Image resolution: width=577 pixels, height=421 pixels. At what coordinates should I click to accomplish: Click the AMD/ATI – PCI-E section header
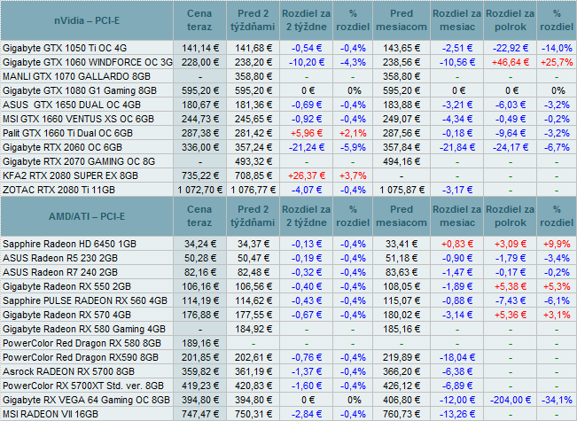tap(87, 216)
